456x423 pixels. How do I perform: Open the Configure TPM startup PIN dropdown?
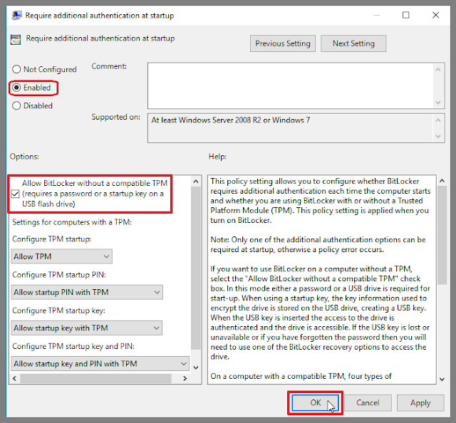pos(87,292)
